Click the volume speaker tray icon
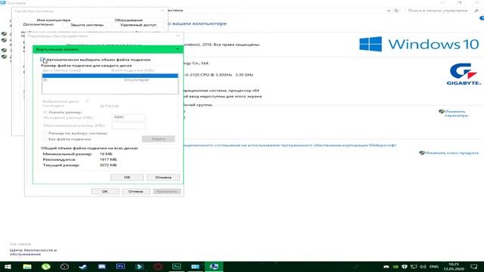 (x=423, y=267)
